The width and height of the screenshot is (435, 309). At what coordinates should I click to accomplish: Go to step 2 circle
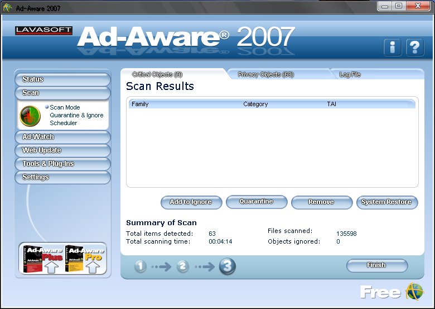click(x=183, y=266)
